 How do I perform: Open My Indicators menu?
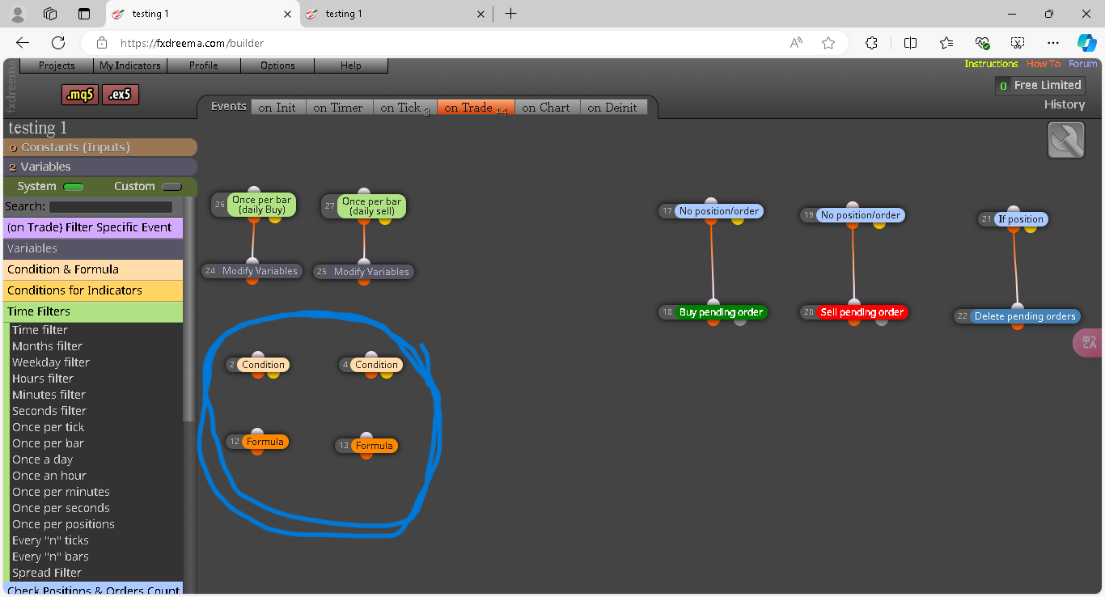pos(130,66)
